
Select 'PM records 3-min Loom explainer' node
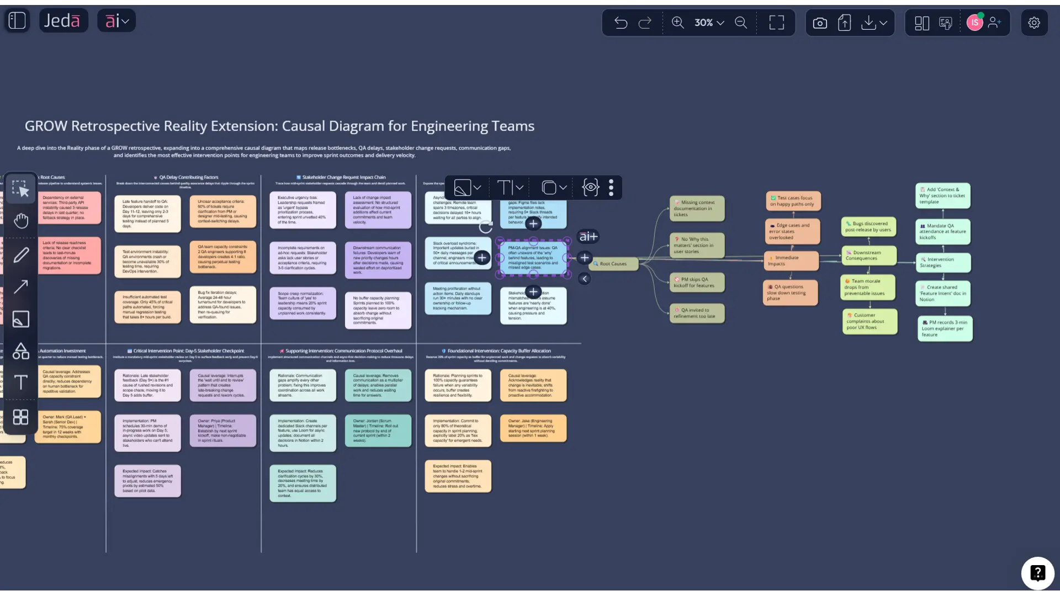pyautogui.click(x=945, y=328)
